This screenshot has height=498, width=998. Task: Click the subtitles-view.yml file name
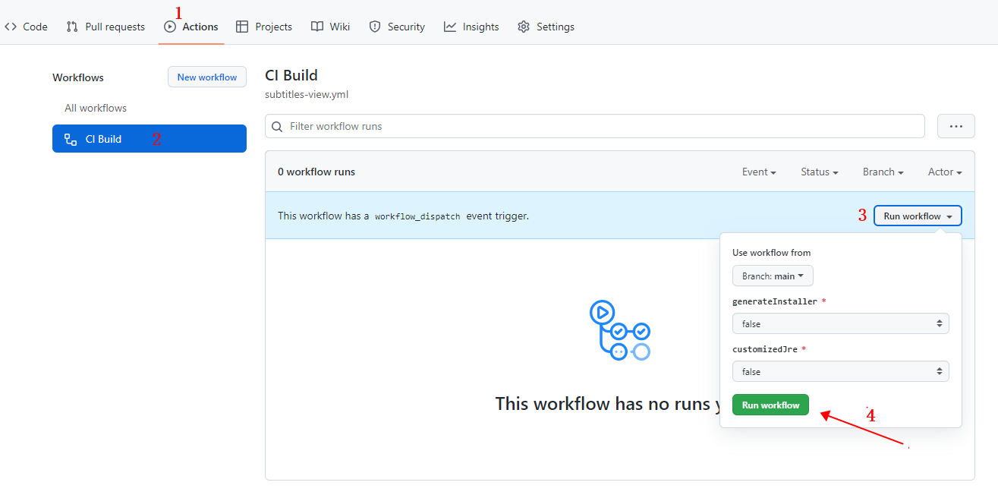click(307, 94)
